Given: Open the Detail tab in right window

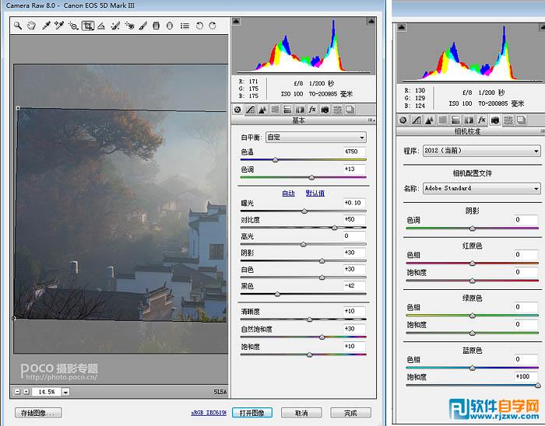Looking at the screenshot, I should (x=429, y=120).
